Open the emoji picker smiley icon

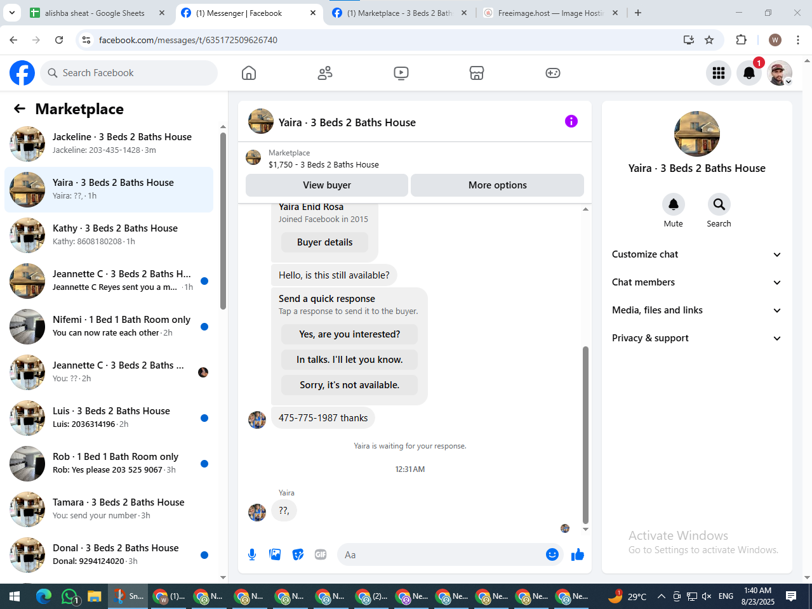552,554
